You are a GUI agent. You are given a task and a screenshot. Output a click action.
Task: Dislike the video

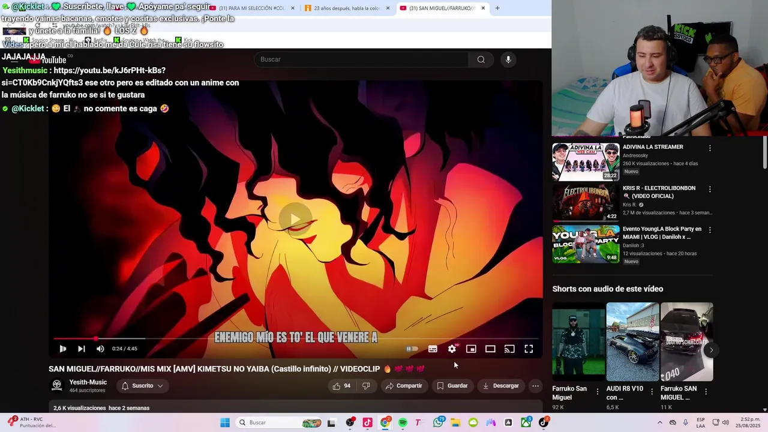click(x=366, y=386)
